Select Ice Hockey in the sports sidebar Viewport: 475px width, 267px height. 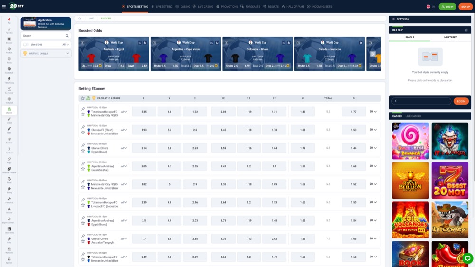(x=9, y=90)
